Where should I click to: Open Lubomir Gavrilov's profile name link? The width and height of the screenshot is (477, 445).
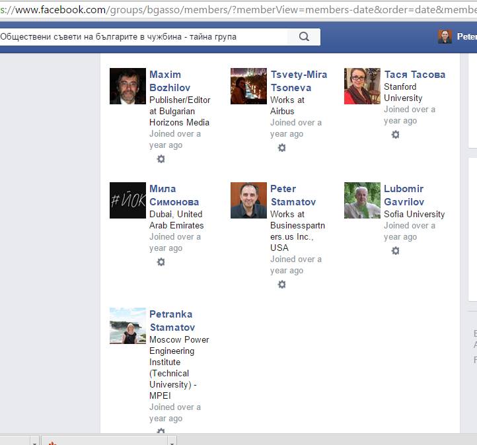pyautogui.click(x=404, y=195)
